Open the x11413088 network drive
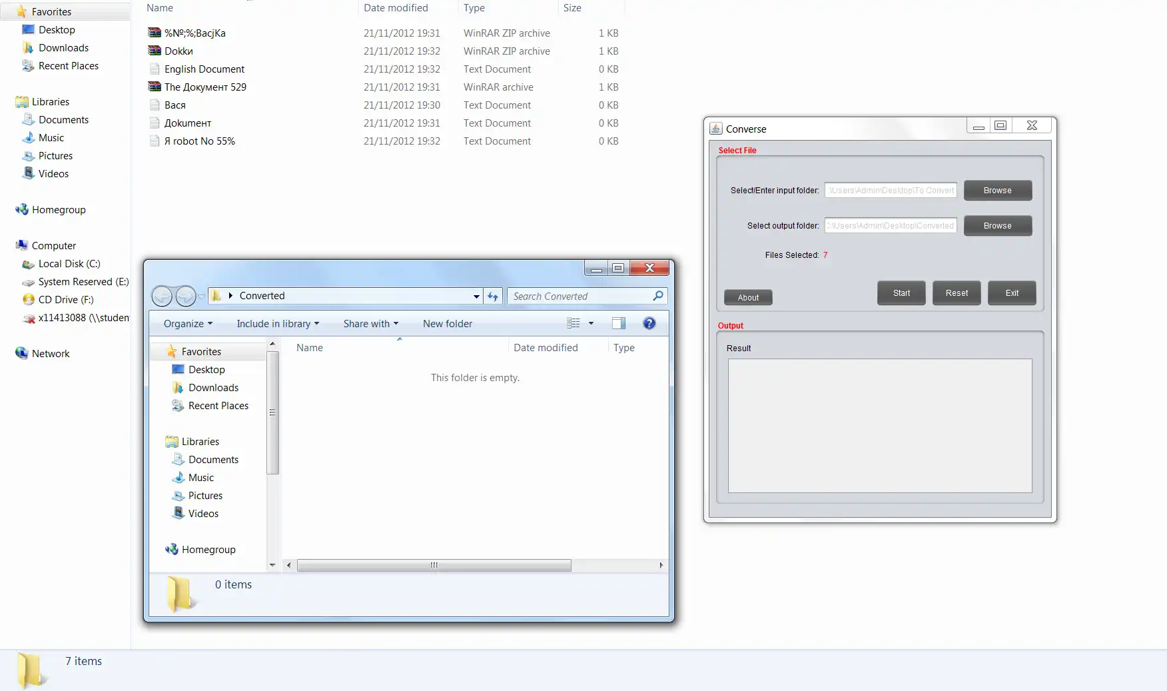Image resolution: width=1167 pixels, height=691 pixels. 83,318
